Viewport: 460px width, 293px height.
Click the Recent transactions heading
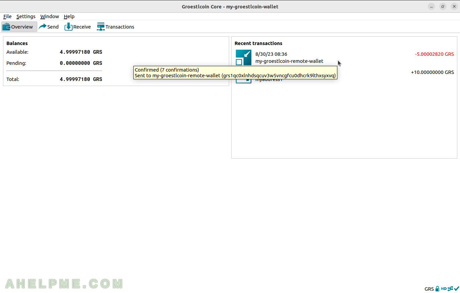[x=258, y=43]
